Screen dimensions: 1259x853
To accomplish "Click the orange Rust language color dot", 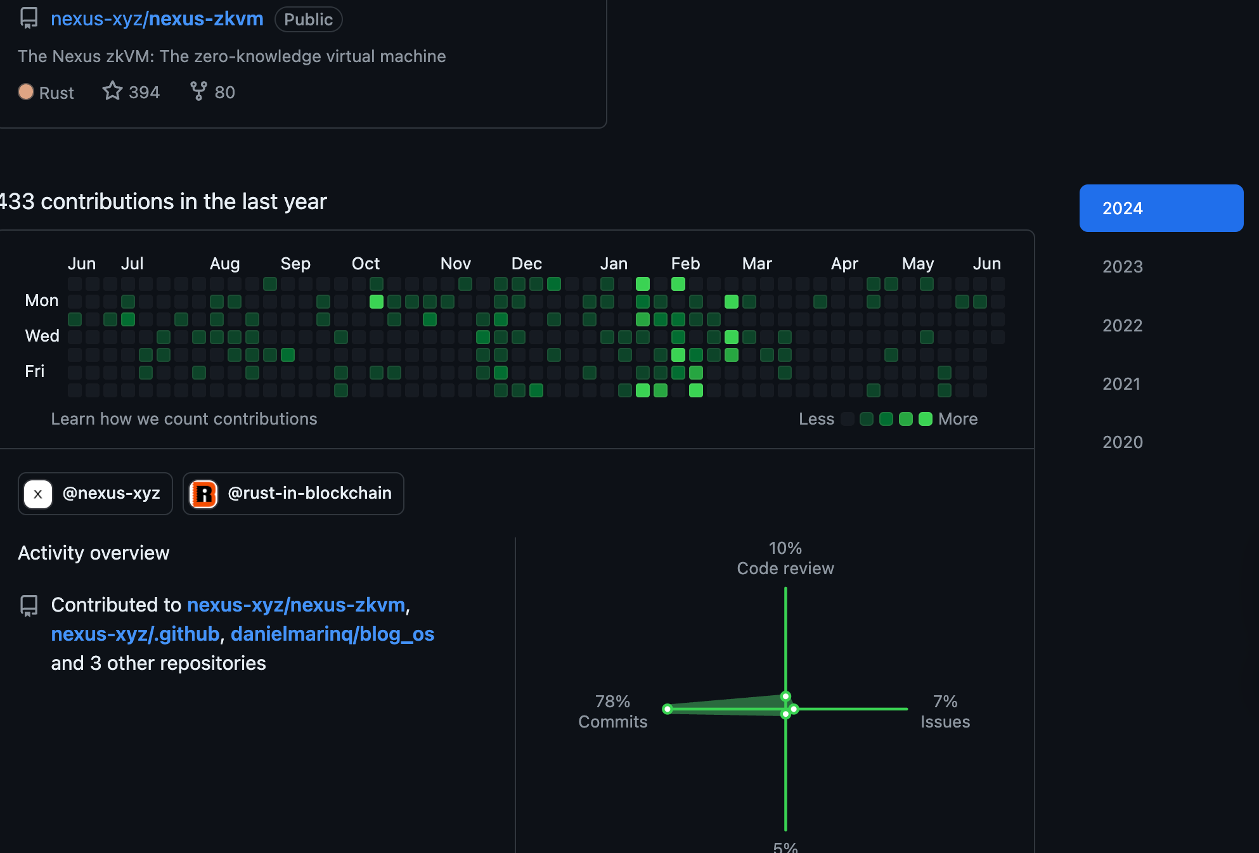I will pyautogui.click(x=26, y=92).
